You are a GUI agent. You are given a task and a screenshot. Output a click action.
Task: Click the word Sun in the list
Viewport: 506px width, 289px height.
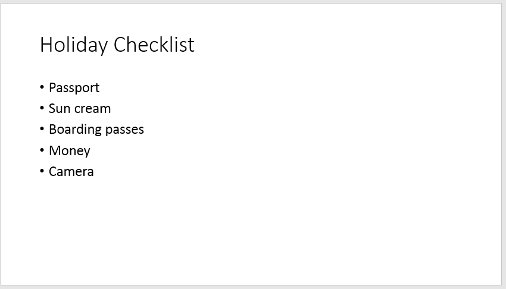(x=60, y=109)
